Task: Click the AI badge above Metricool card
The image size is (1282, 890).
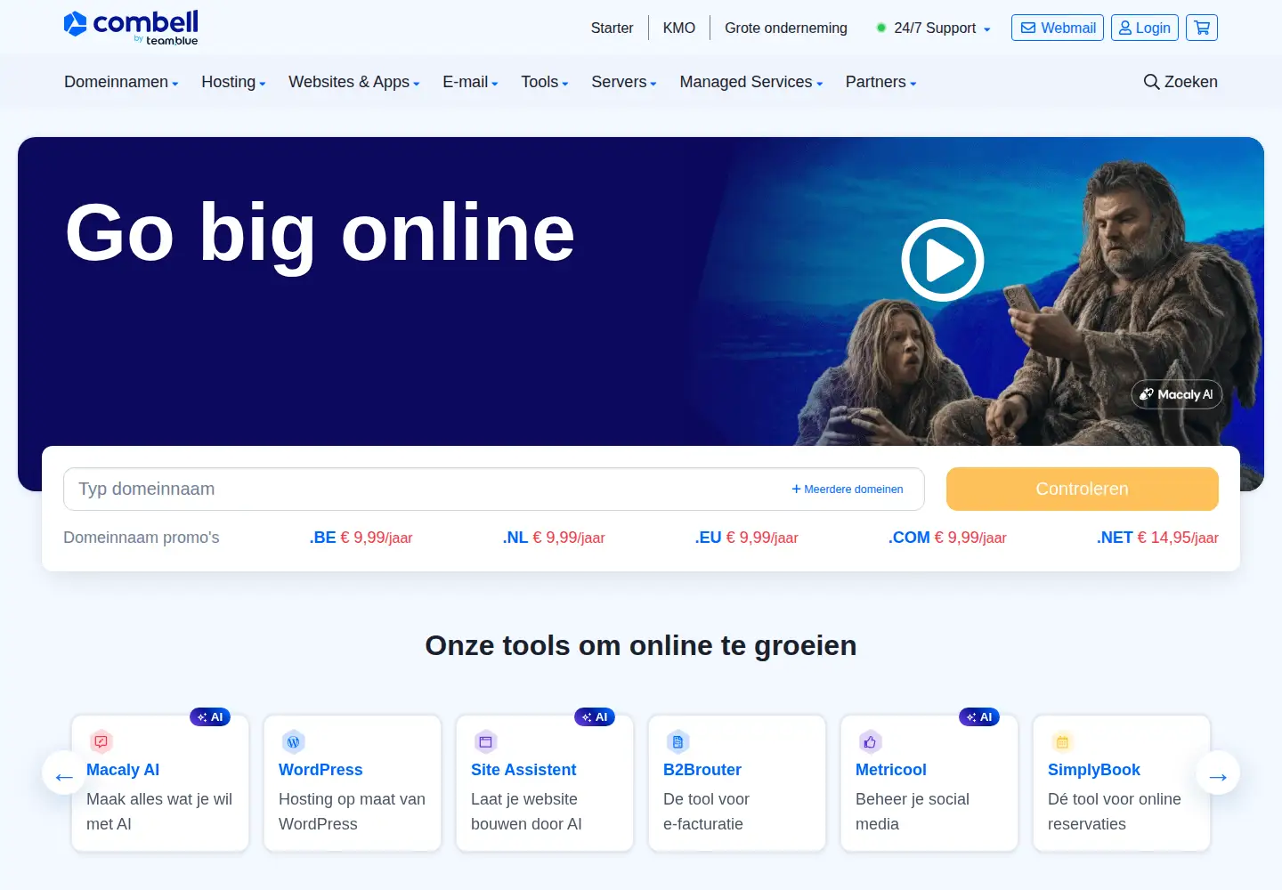Action: [x=979, y=717]
